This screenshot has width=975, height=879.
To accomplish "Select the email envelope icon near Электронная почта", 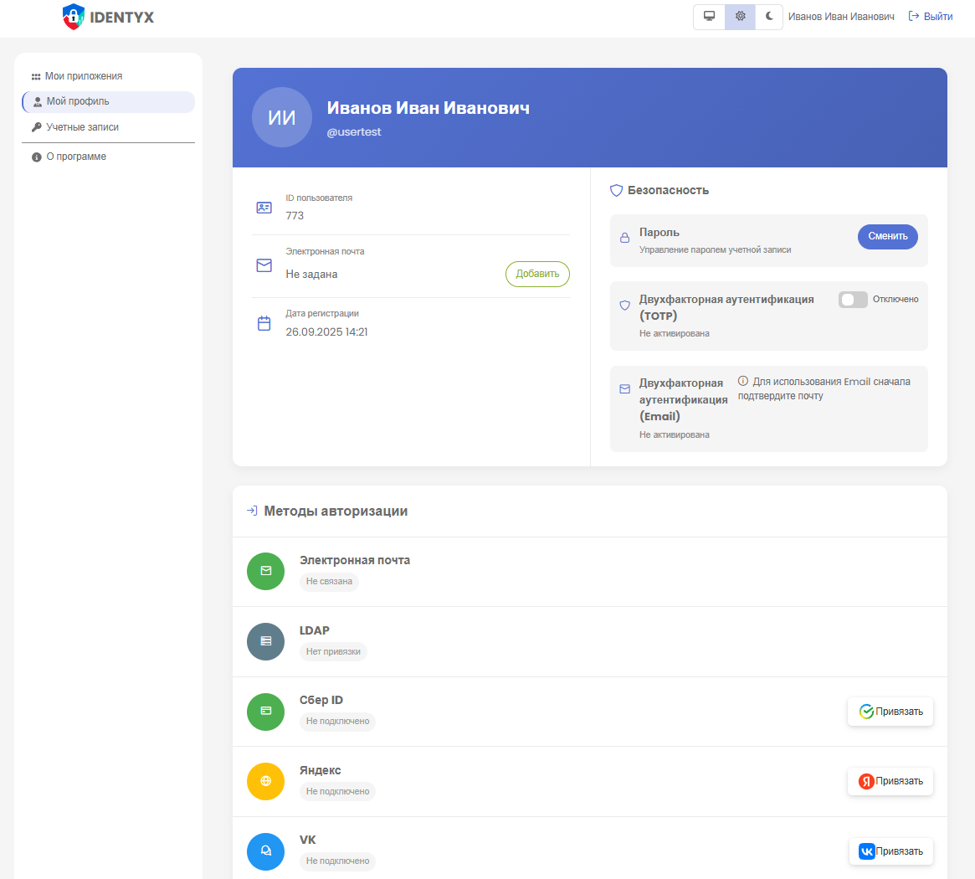I will (264, 265).
